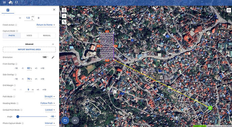Viewport: 232px width, 127px height.
Task: Raise Front Overlap by 1
Action: point(36,68)
